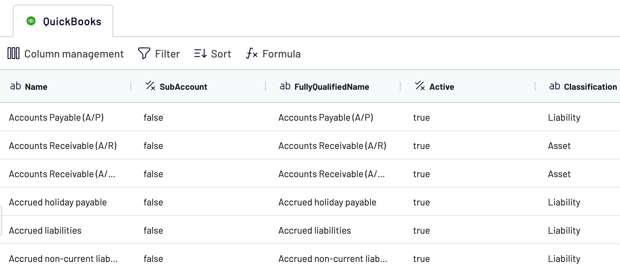Screen dimensions: 620x269
Task: Select FullyQualifiedName cell 'Accounts Receivable (A/R)'
Action: pos(333,146)
